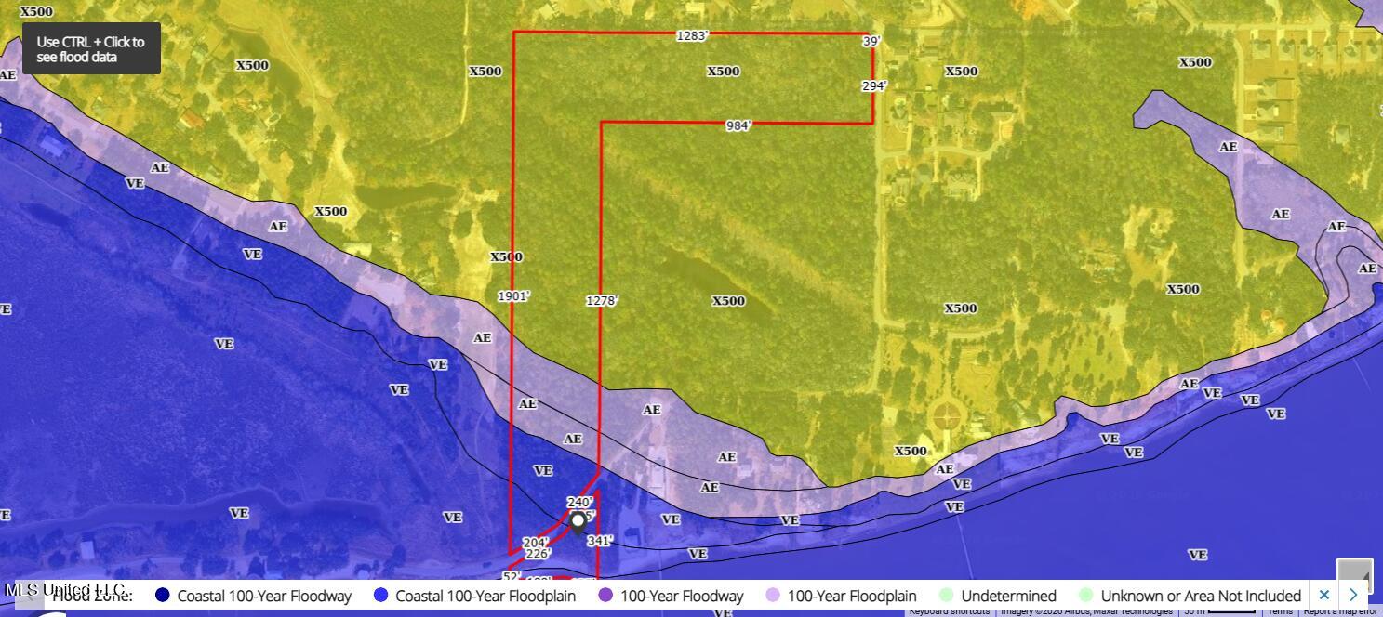Click the property location pin marker

click(x=578, y=521)
